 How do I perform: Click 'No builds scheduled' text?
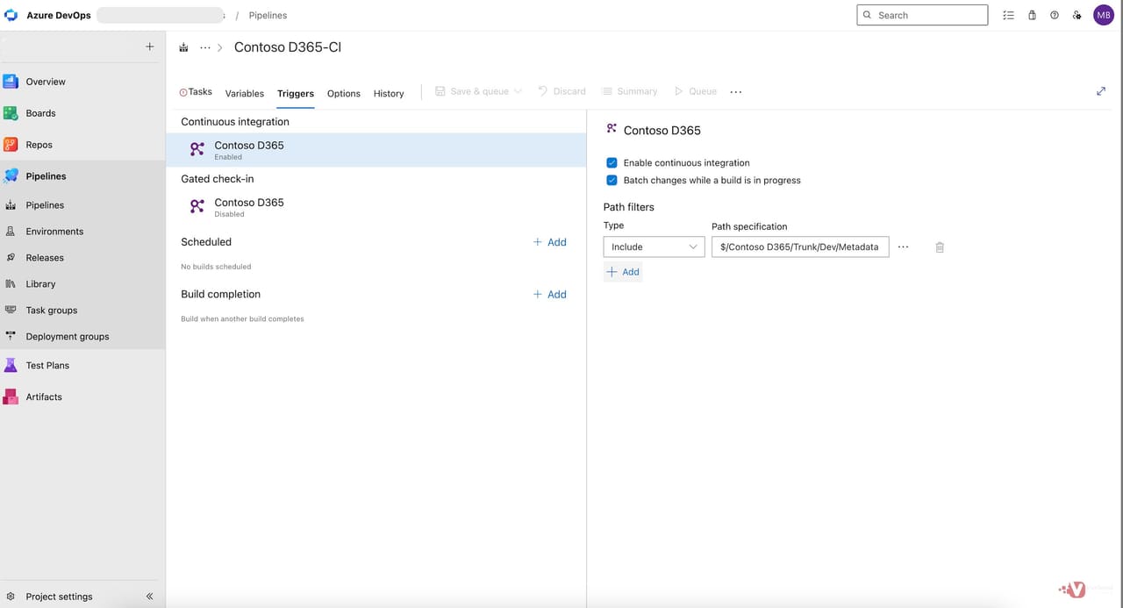click(x=216, y=267)
